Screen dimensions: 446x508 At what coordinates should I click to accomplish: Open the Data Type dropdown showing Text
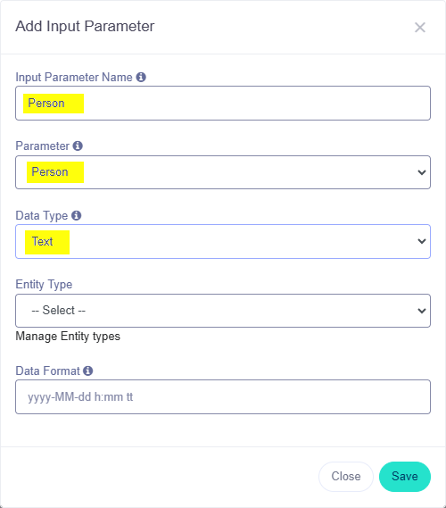tap(223, 241)
